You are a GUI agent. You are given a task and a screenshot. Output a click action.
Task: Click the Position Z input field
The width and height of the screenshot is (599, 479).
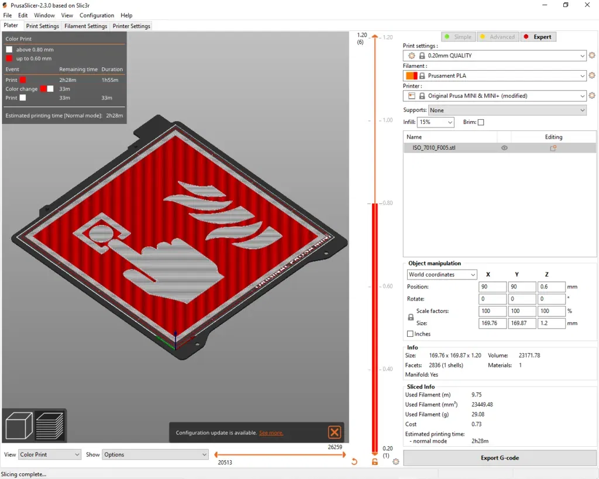(x=551, y=287)
